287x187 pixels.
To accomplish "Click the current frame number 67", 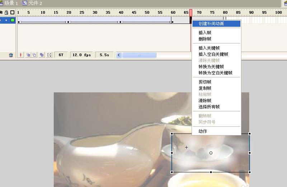I will [x=61, y=55].
